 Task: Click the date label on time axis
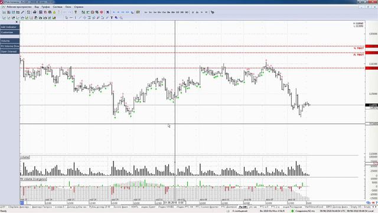pyautogui.click(x=175, y=202)
